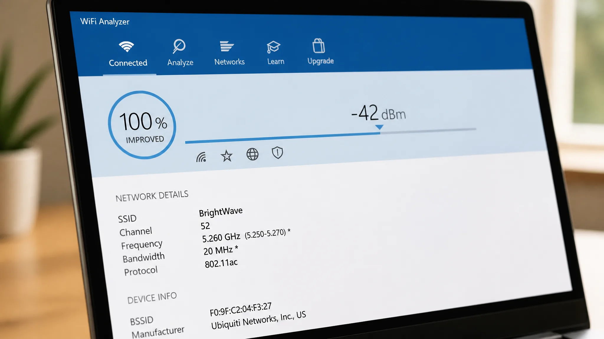Click the Networks list icon

(226, 46)
